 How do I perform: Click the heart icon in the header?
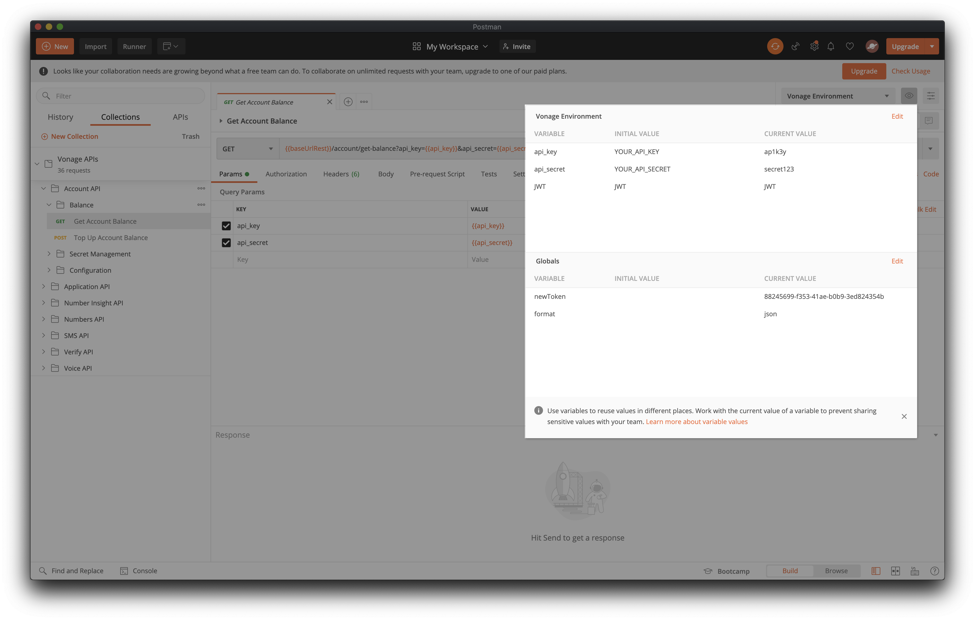click(850, 47)
